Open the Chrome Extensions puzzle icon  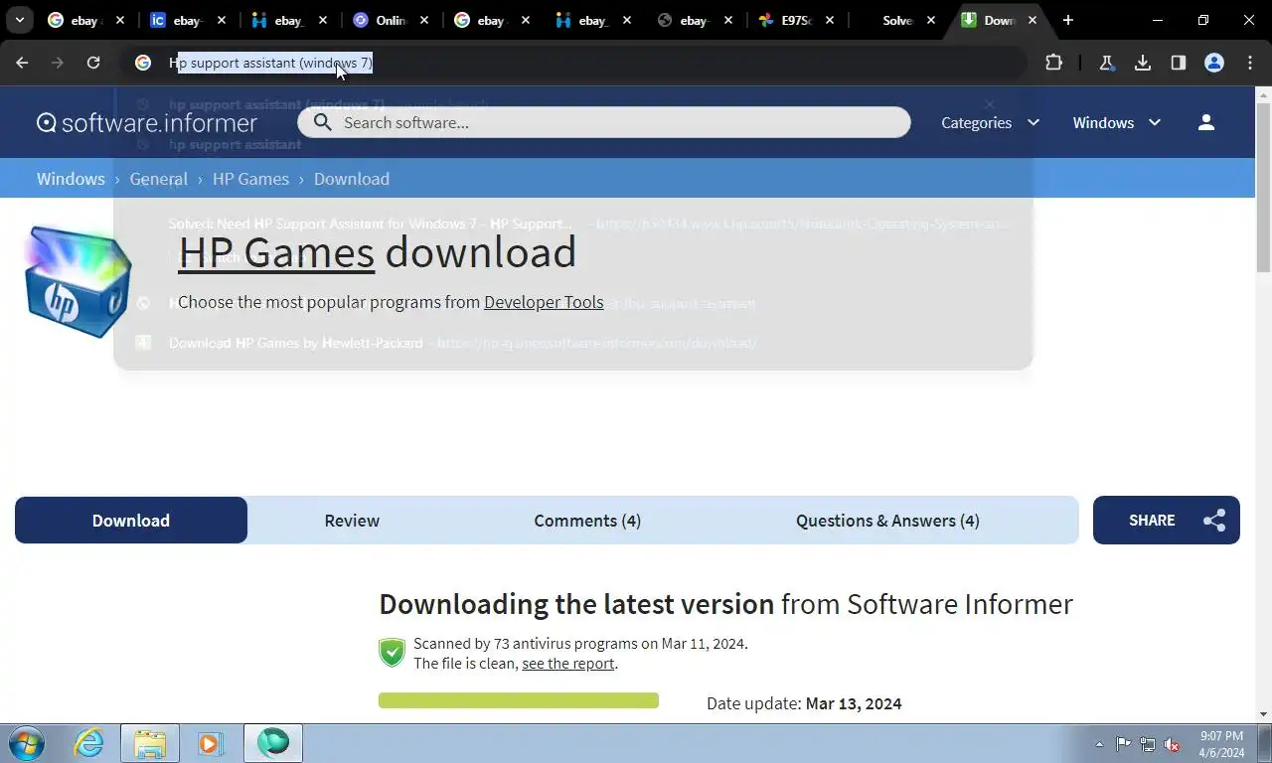pos(1053,63)
